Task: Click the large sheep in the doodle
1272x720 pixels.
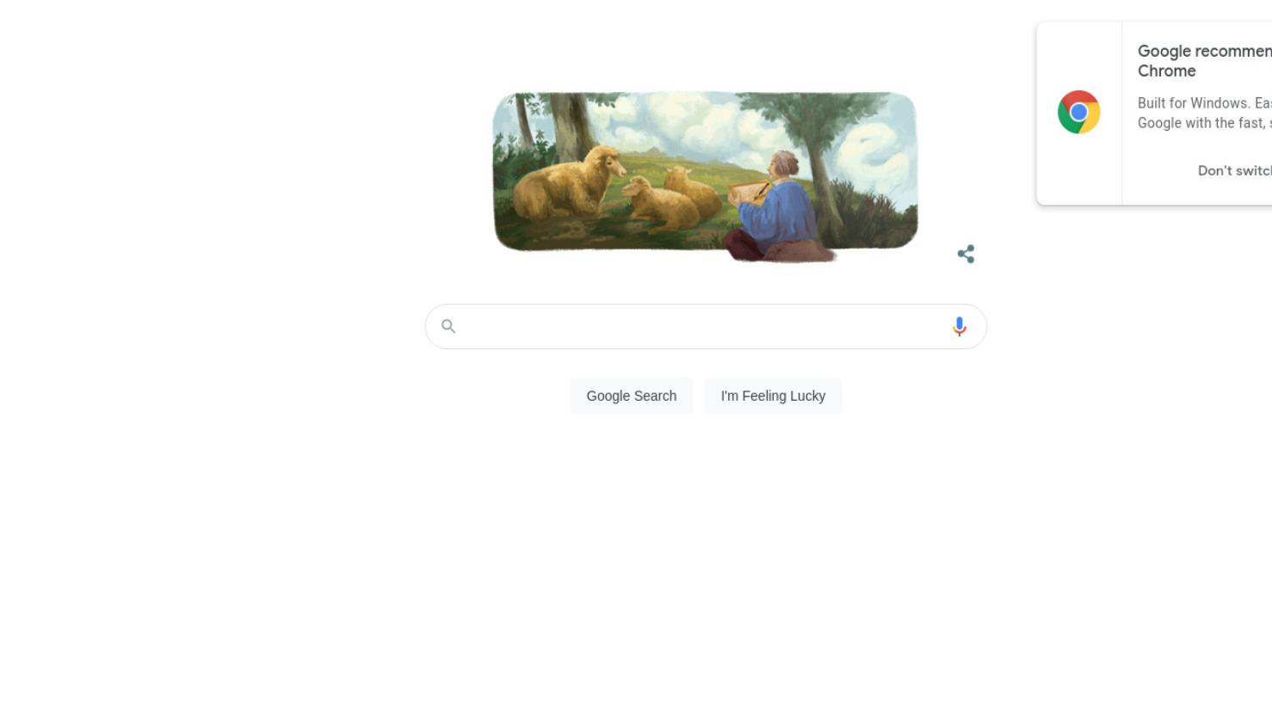Action: point(568,182)
